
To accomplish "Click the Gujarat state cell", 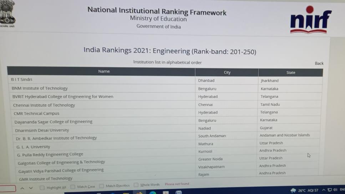I will coord(266,128).
